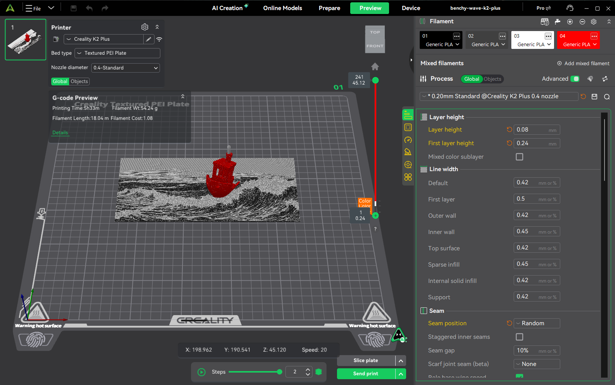Screen dimensions: 615x385
Task: Open the Nozzle diameter dropdown
Action: 125,68
